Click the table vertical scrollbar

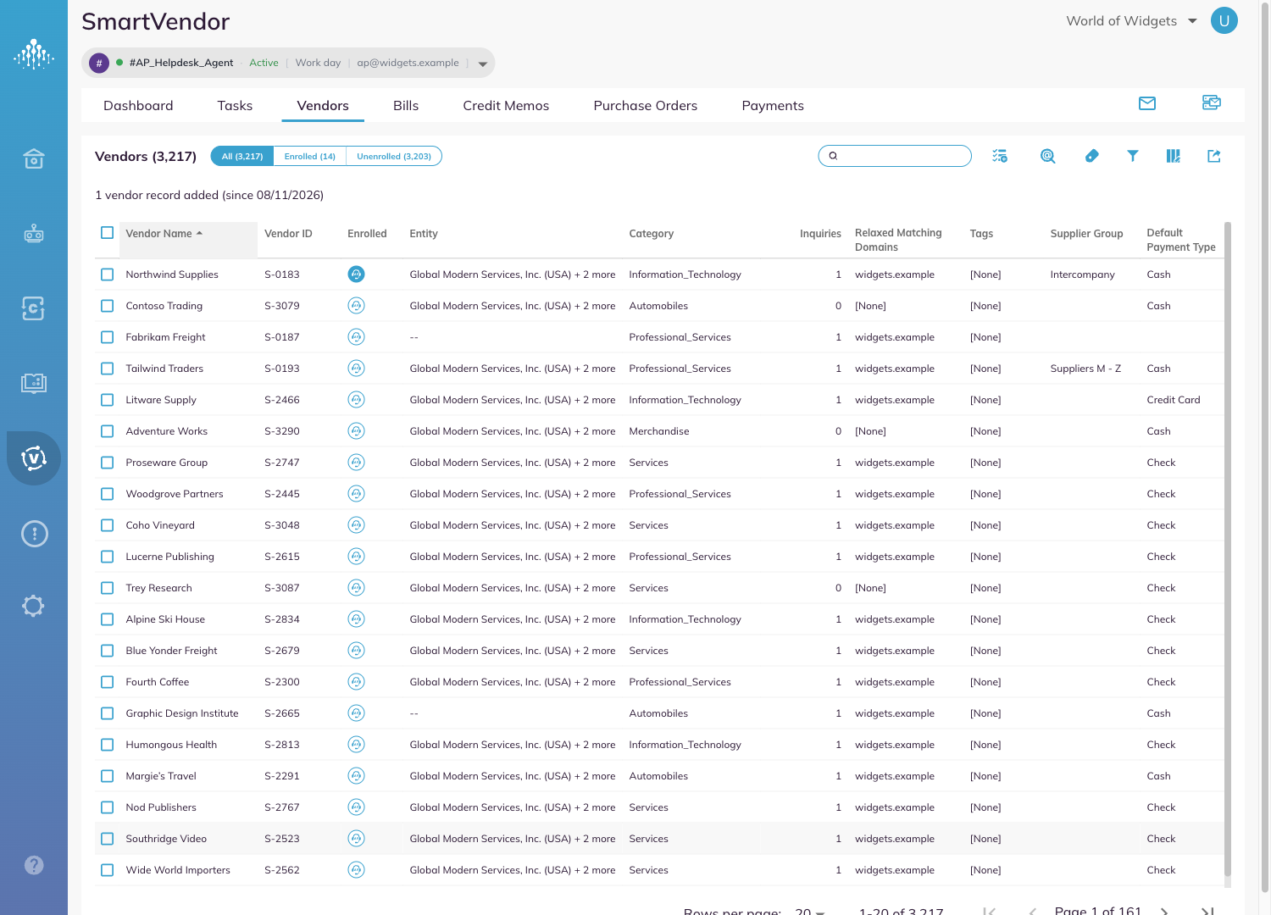(x=1228, y=551)
